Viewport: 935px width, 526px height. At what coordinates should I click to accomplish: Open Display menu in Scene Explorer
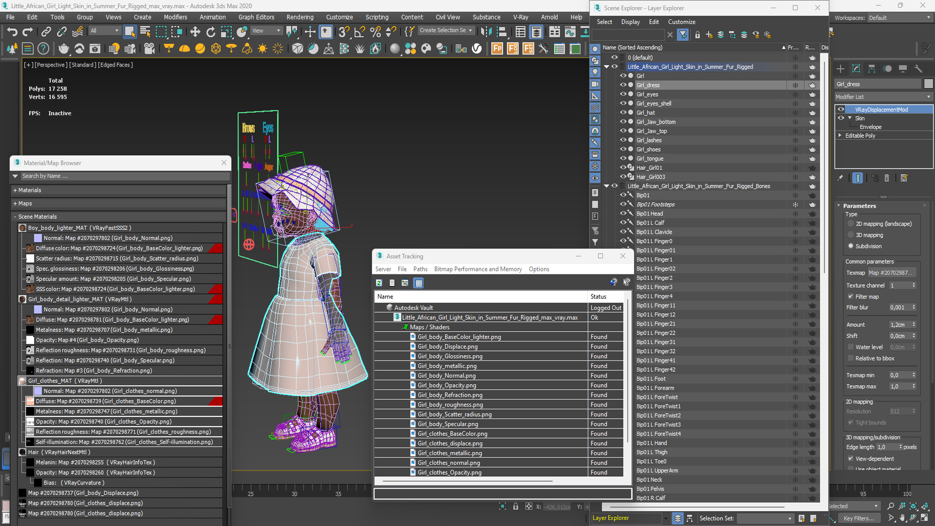pyautogui.click(x=630, y=22)
